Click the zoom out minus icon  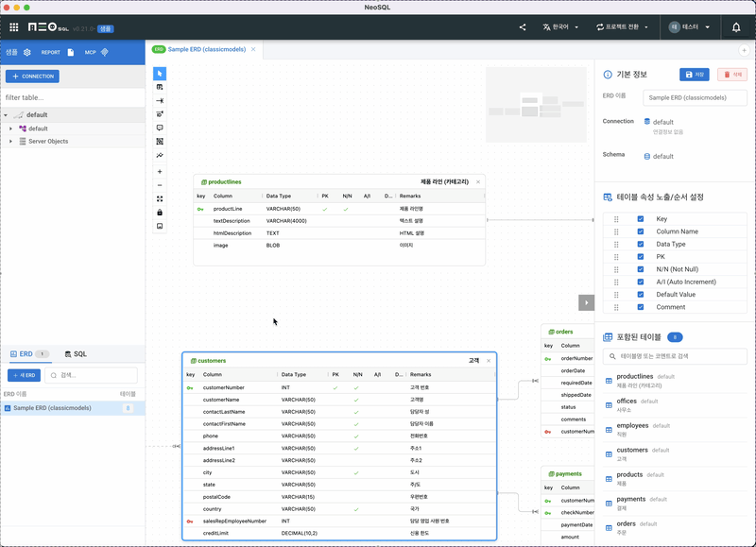click(x=160, y=185)
